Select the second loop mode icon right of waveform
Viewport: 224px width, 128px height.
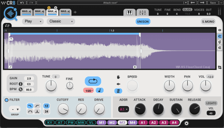(x=220, y=42)
